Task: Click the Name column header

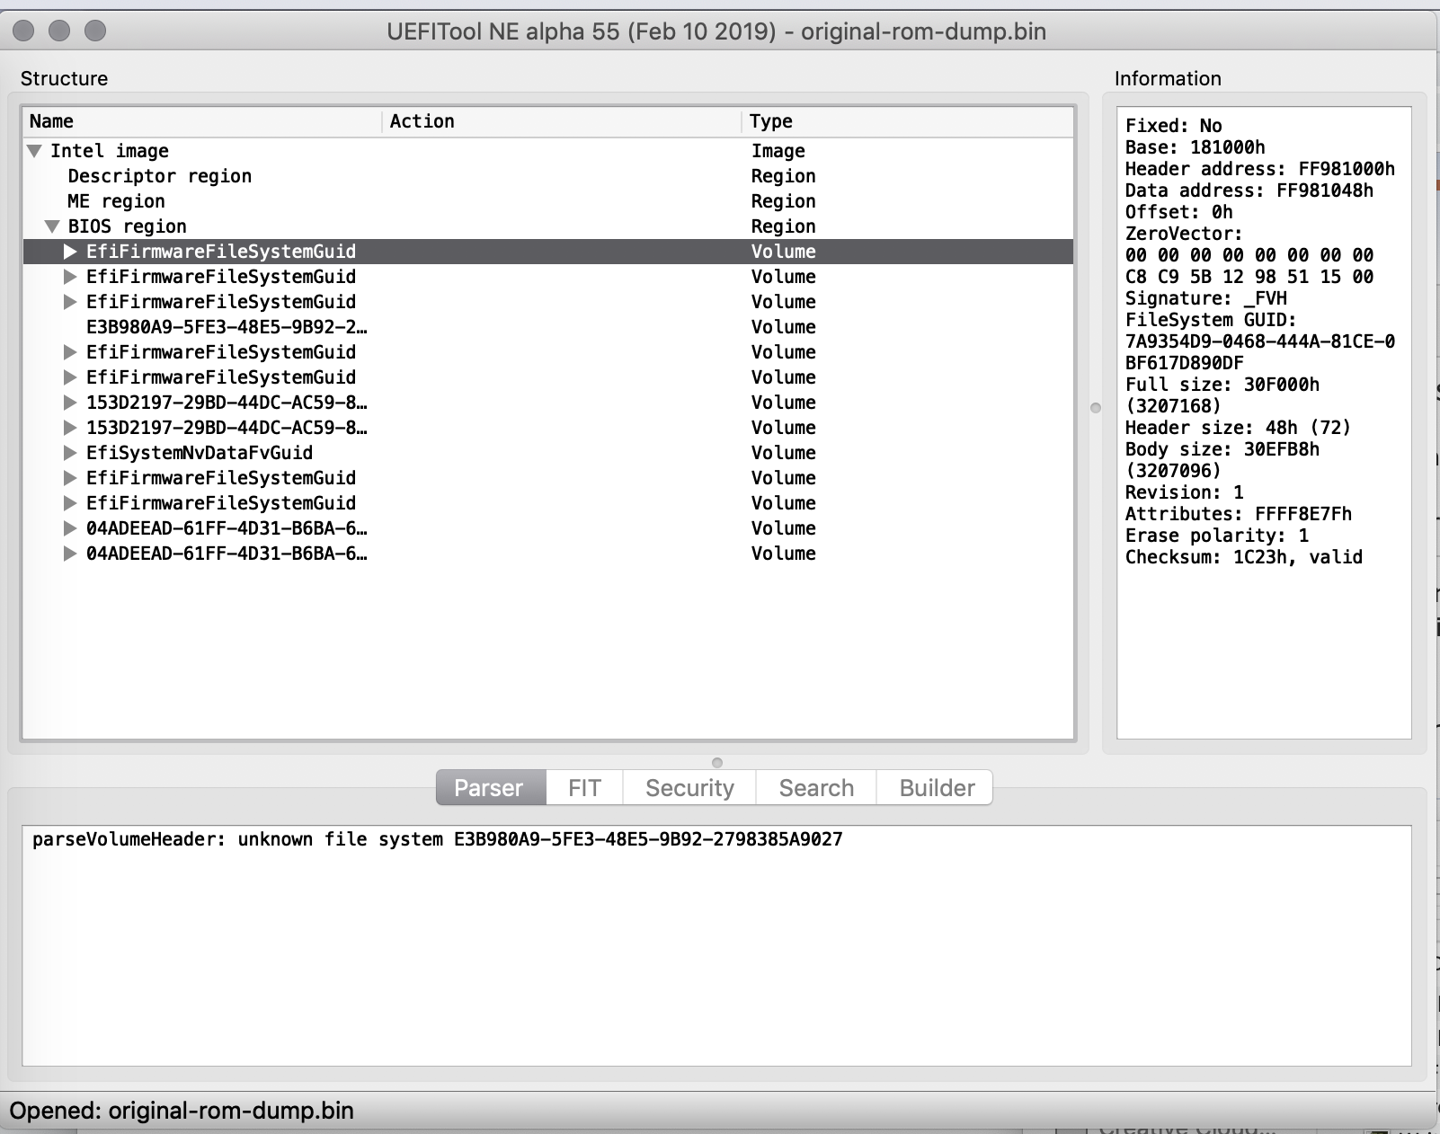Action: tap(203, 121)
